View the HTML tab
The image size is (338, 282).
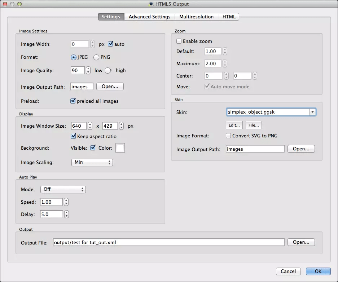(x=229, y=17)
